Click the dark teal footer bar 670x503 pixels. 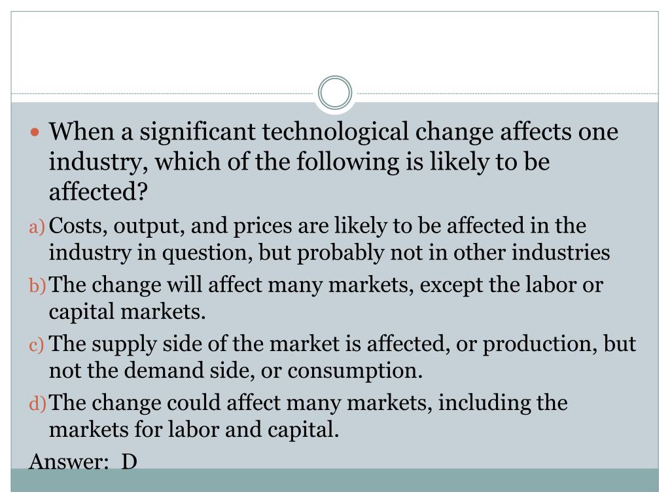[x=334, y=480]
